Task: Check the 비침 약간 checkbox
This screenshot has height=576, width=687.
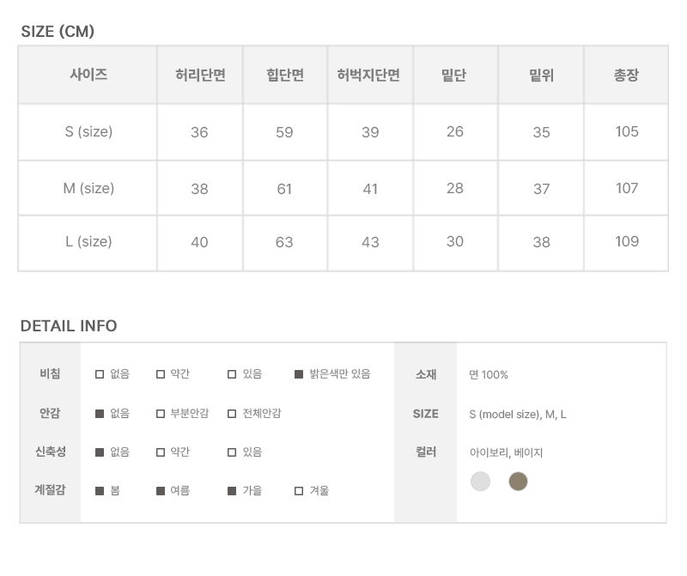Action: 161,374
